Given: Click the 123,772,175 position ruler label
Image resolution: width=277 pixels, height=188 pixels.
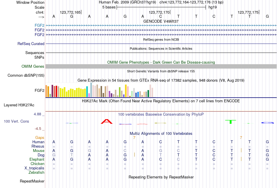Looking at the screenshot, I should pyautogui.click(x=248, y=12).
